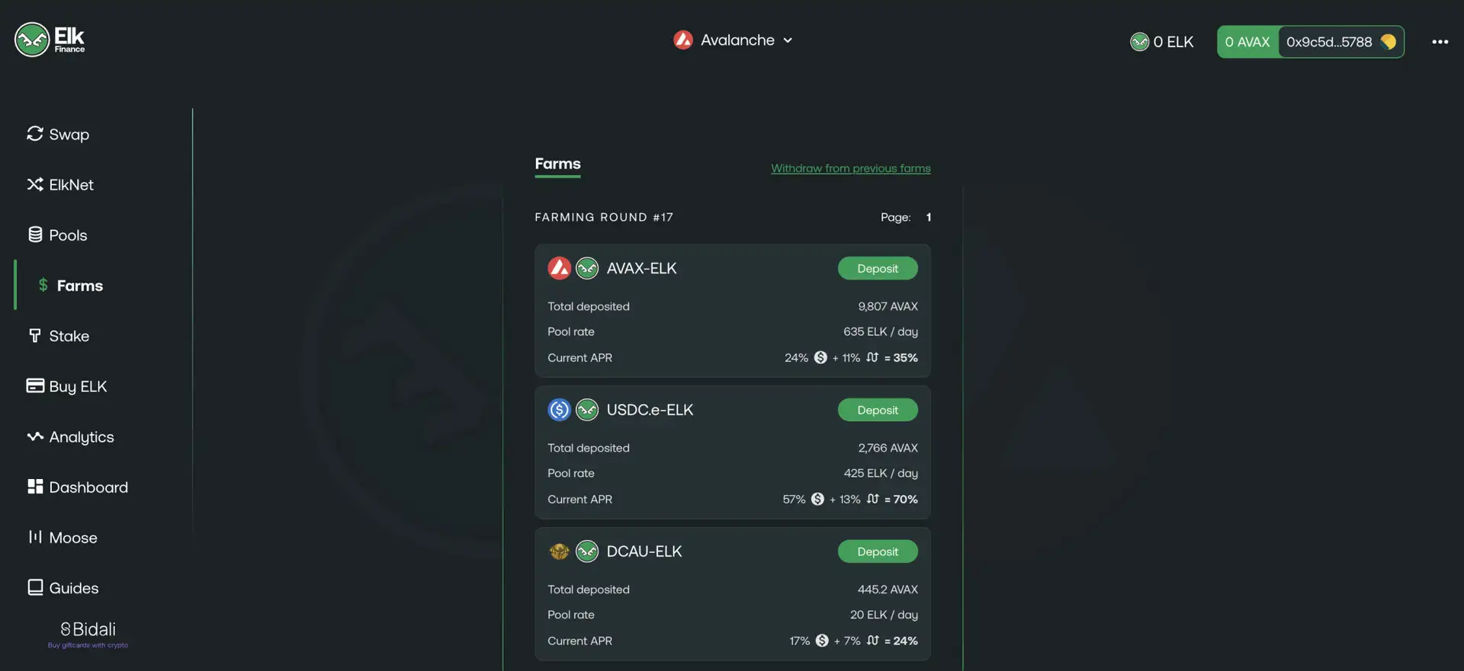Open the Moose sidebar item
Image resolution: width=1464 pixels, height=671 pixels.
pyautogui.click(x=63, y=537)
